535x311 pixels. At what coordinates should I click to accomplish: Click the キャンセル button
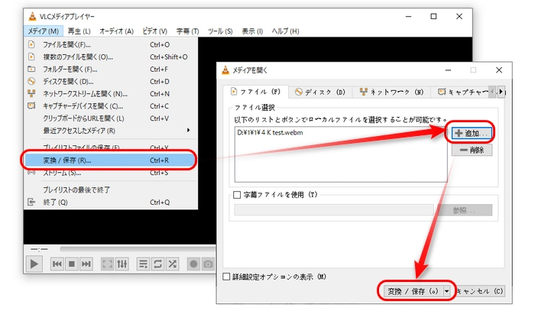(479, 291)
